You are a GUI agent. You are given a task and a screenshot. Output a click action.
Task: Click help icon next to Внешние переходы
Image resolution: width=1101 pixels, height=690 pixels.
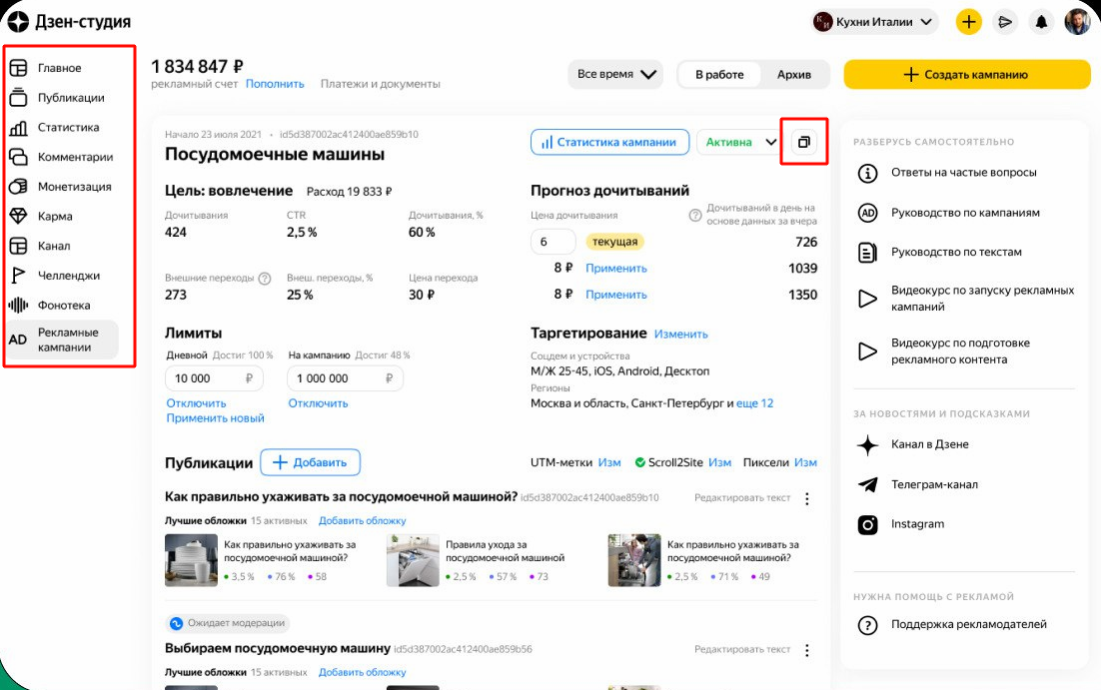(x=265, y=279)
